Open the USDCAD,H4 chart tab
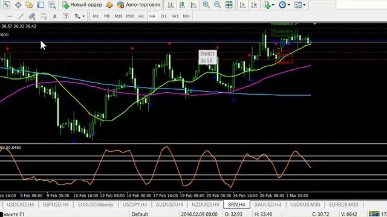387x217 pixels. pos(20,204)
